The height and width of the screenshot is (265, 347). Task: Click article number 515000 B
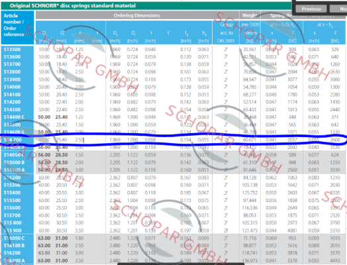[14, 162]
